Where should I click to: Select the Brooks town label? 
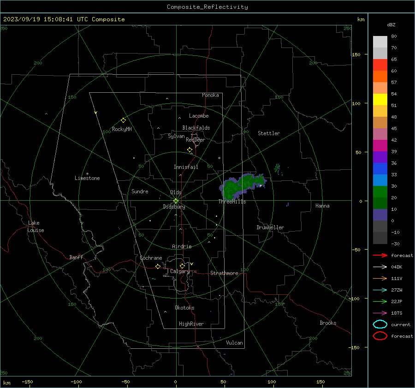328,323
